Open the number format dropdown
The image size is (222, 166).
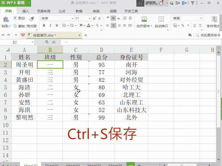tap(201, 18)
